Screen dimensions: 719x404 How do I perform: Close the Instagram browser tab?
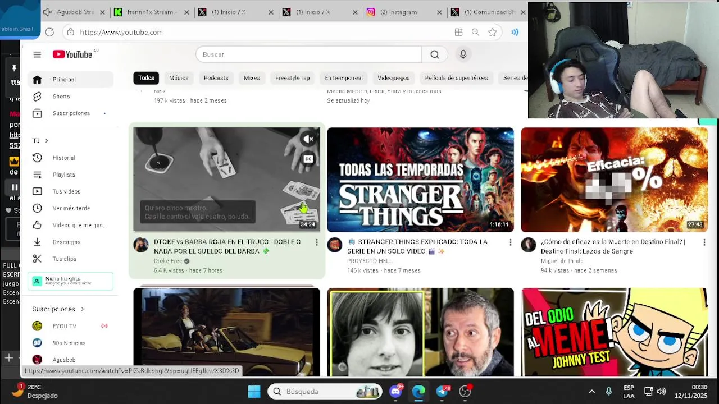click(x=439, y=12)
